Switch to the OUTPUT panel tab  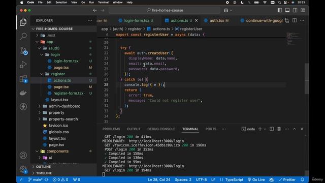click(x=134, y=129)
